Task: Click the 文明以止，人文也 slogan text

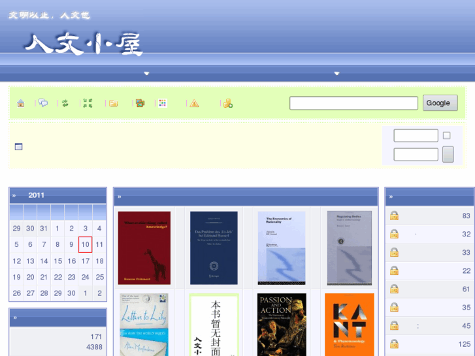Action: [x=49, y=15]
